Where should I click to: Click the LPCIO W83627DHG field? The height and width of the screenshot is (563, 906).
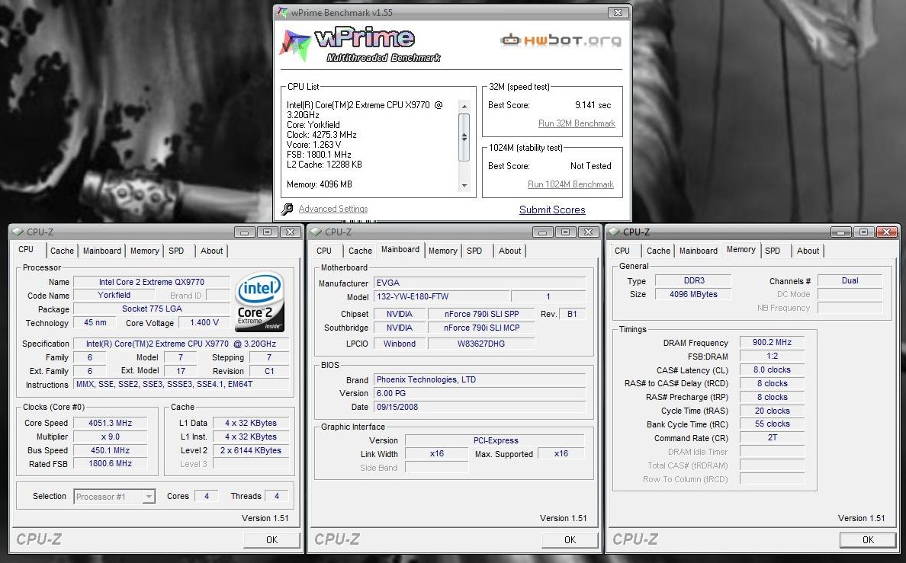click(481, 344)
